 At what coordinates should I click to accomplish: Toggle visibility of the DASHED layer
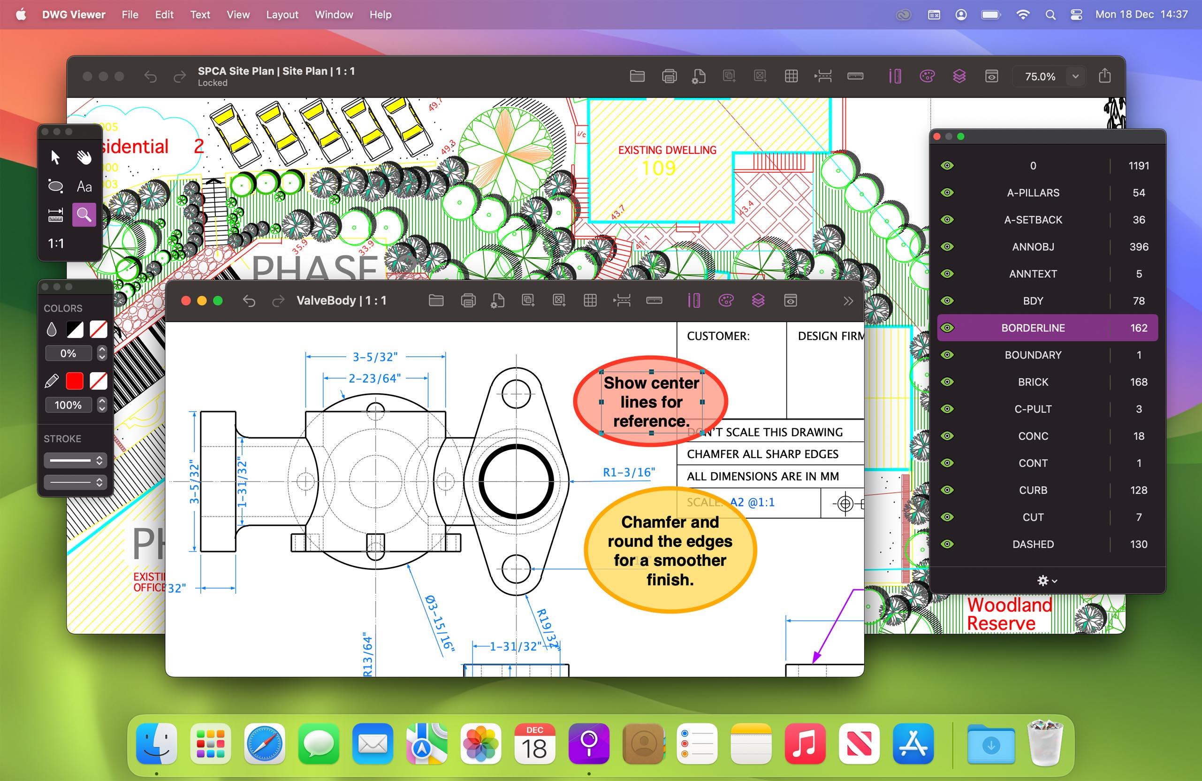point(947,544)
